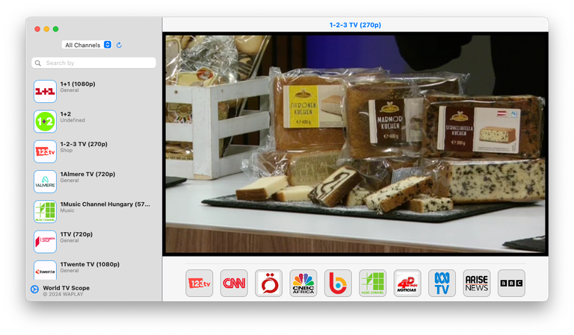The height and width of the screenshot is (335, 574).
Task: Open the ABC TV channel shortcut
Action: (x=442, y=283)
